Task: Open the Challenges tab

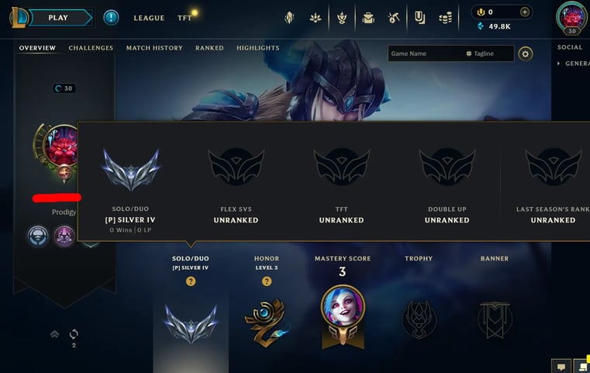Action: pos(91,48)
